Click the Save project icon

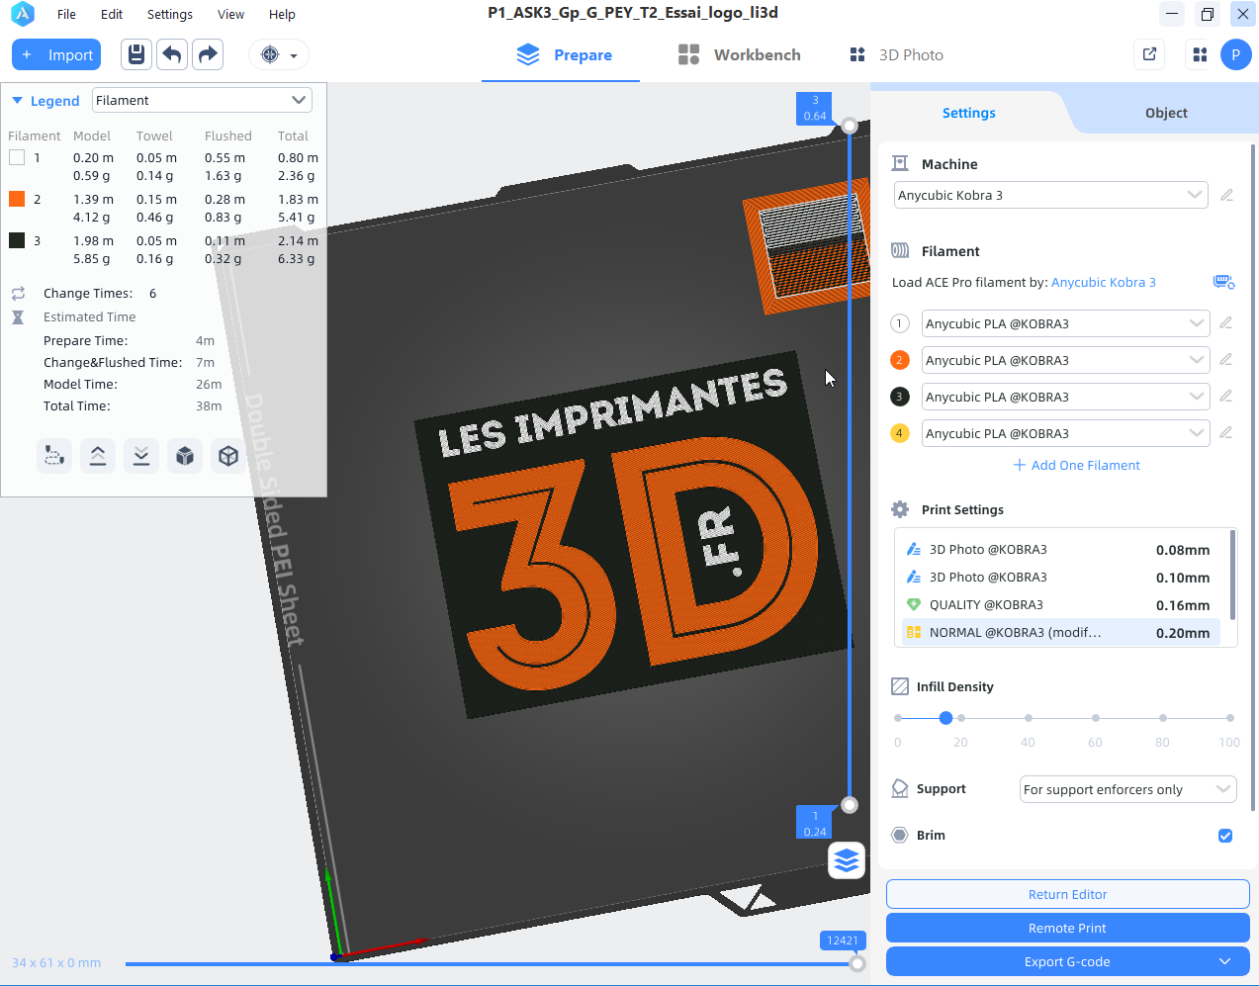(136, 54)
